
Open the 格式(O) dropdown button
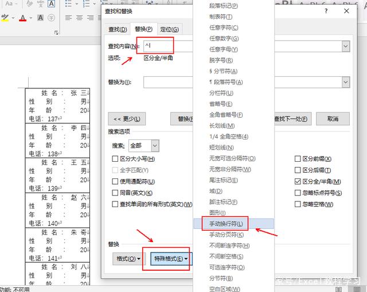click(128, 259)
